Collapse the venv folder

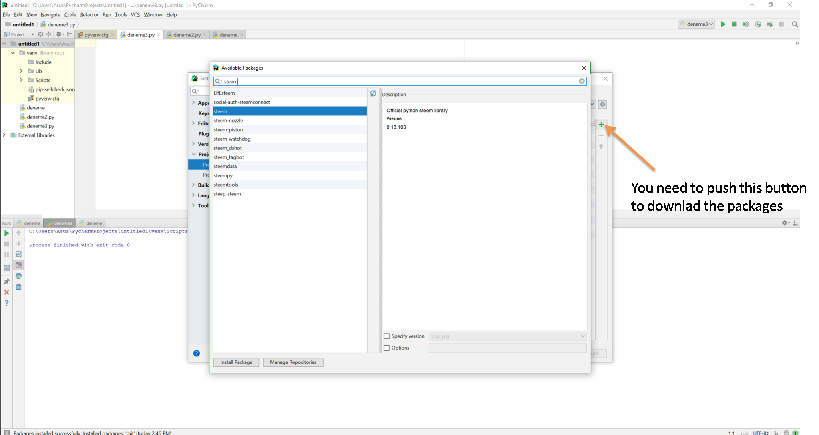click(x=13, y=53)
